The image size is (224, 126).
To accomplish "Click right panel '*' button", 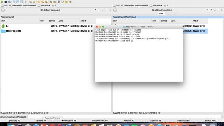I will (x=208, y=10).
